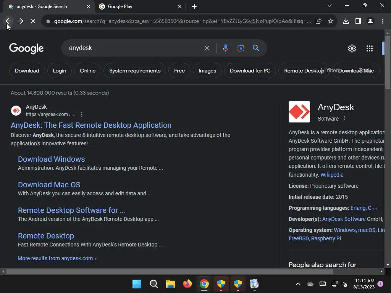Viewport: 391px width, 293px height.
Task: Bookmark this page with star icon
Action: pos(331,21)
